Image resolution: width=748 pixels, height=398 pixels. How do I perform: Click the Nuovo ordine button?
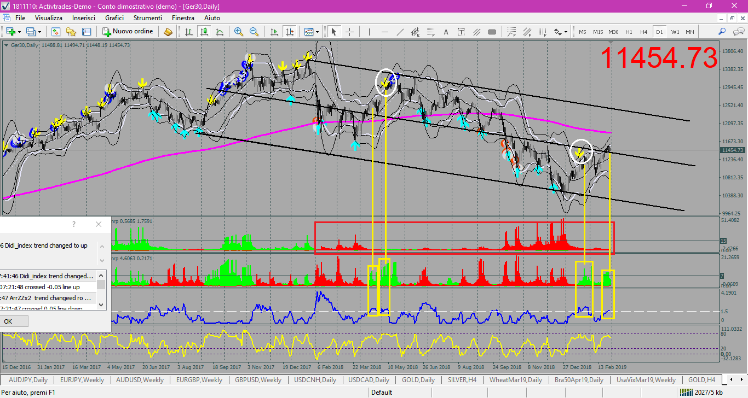click(x=128, y=32)
